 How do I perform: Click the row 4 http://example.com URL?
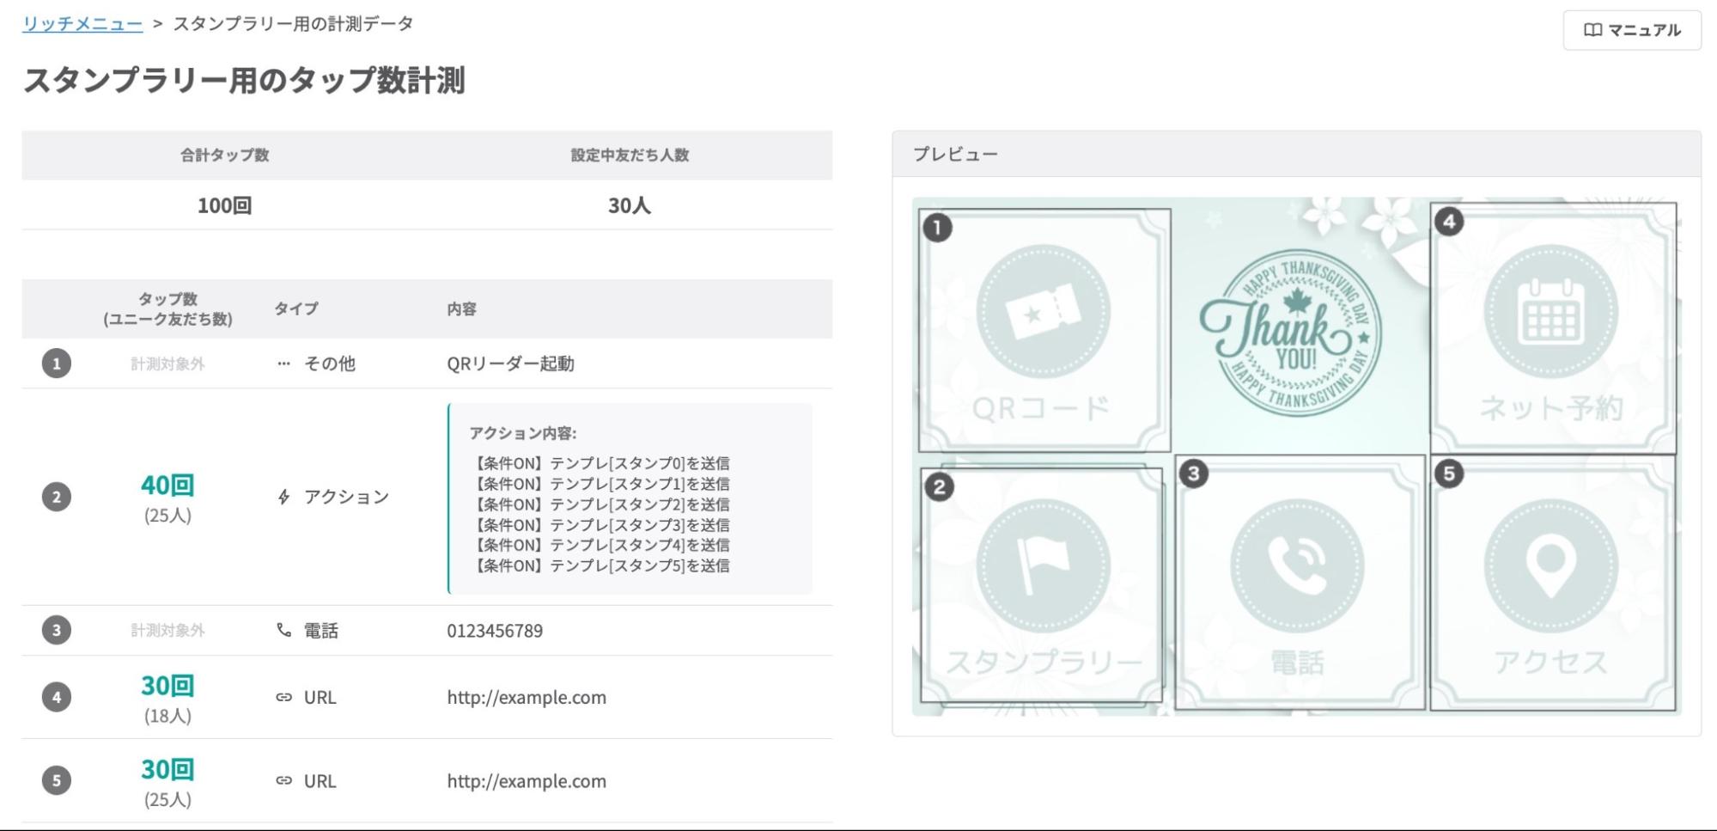click(x=526, y=697)
